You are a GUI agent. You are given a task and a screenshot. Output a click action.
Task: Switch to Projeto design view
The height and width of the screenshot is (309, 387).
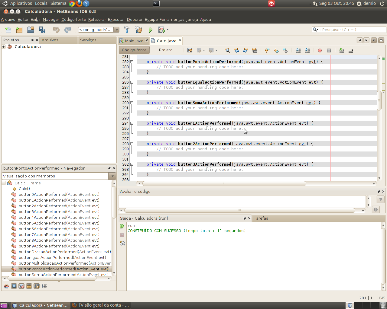pyautogui.click(x=166, y=50)
